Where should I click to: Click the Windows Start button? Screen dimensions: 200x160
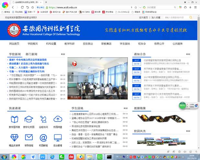[x=4, y=156]
